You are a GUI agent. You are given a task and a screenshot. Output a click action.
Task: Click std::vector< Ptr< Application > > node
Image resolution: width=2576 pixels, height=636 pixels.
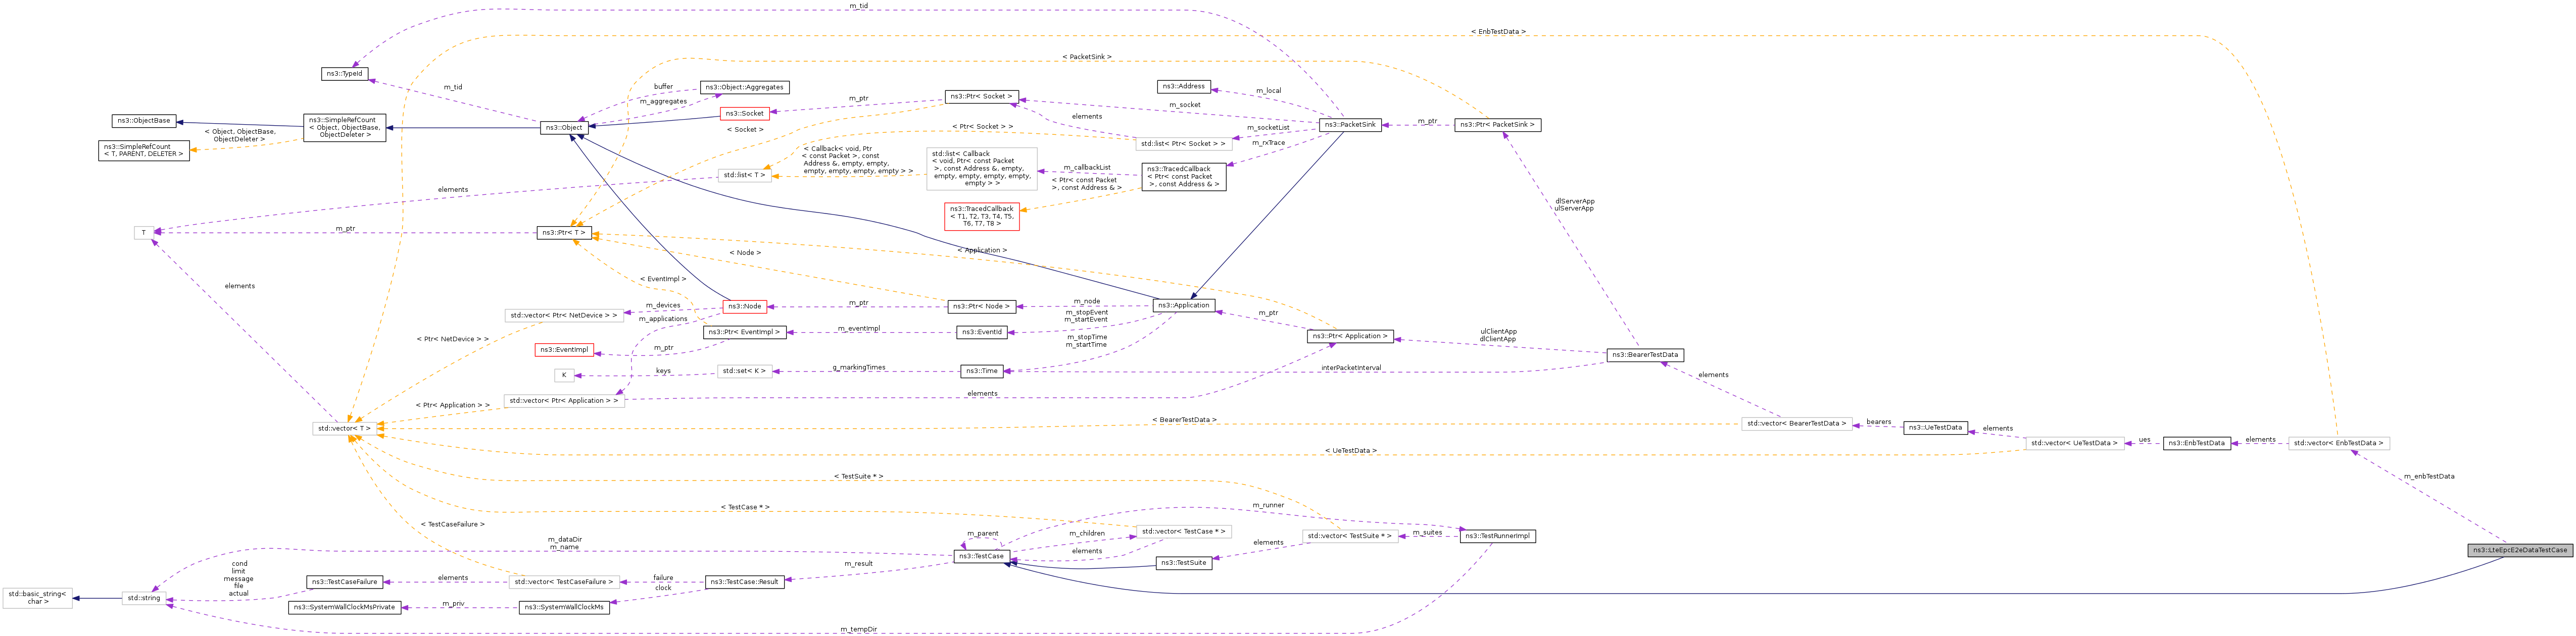pyautogui.click(x=565, y=401)
